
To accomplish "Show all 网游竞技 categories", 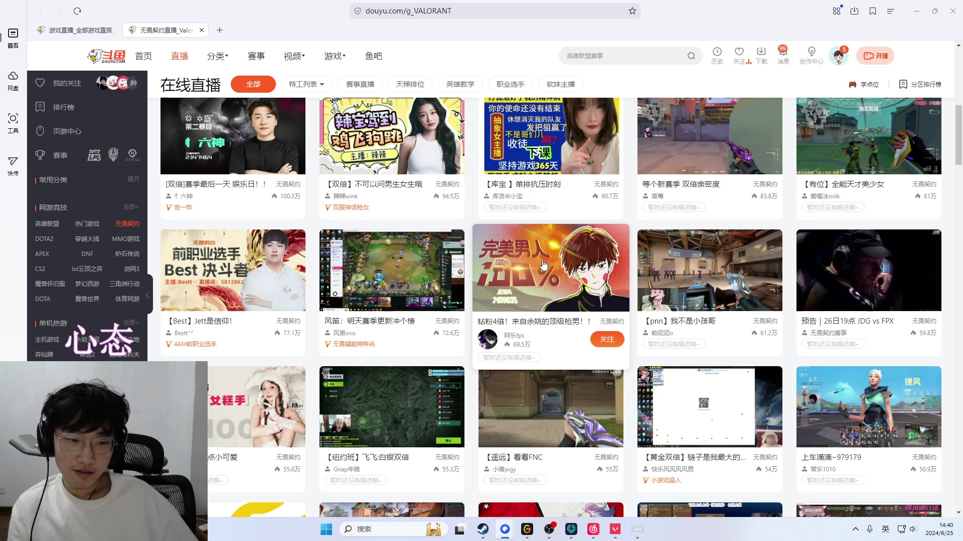I will [x=131, y=207].
